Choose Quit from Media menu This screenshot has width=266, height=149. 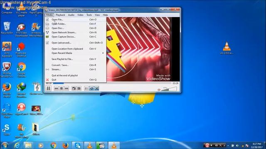point(76,80)
